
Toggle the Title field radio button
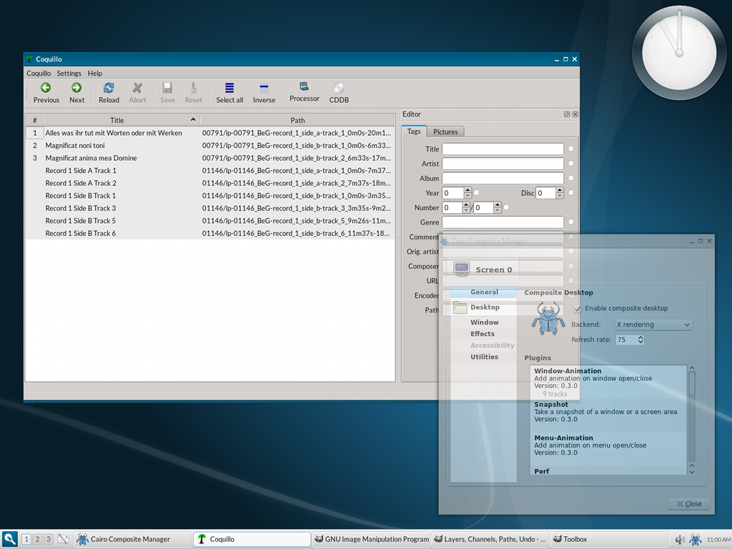pyautogui.click(x=570, y=149)
